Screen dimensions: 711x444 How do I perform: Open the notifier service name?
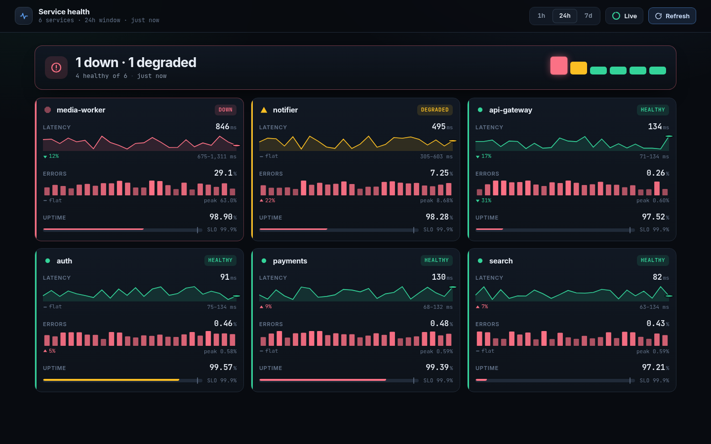point(285,110)
